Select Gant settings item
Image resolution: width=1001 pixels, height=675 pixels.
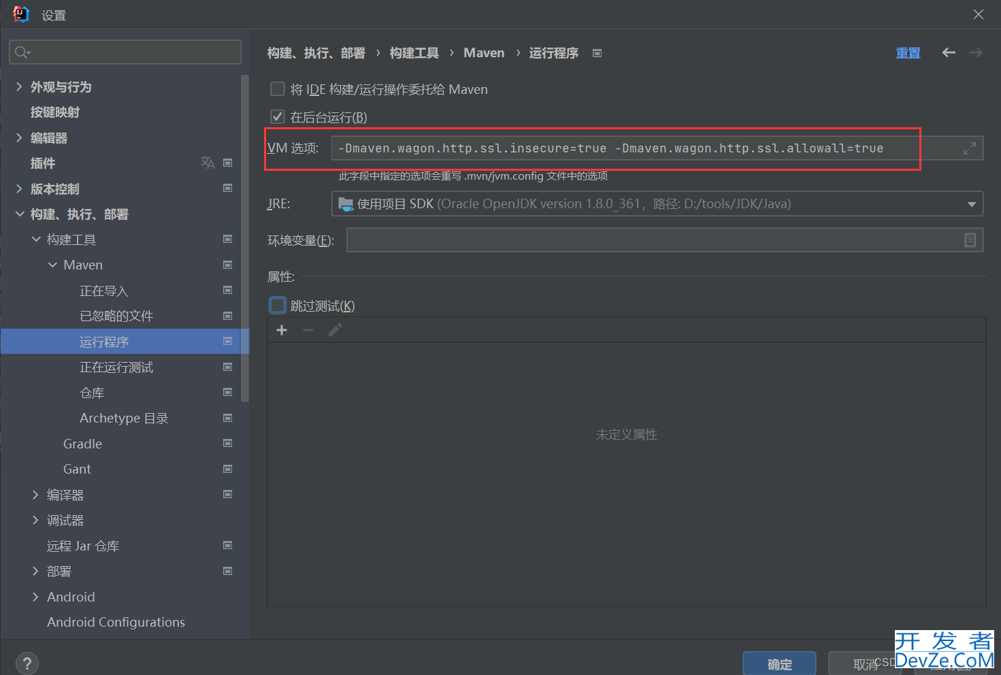(77, 469)
